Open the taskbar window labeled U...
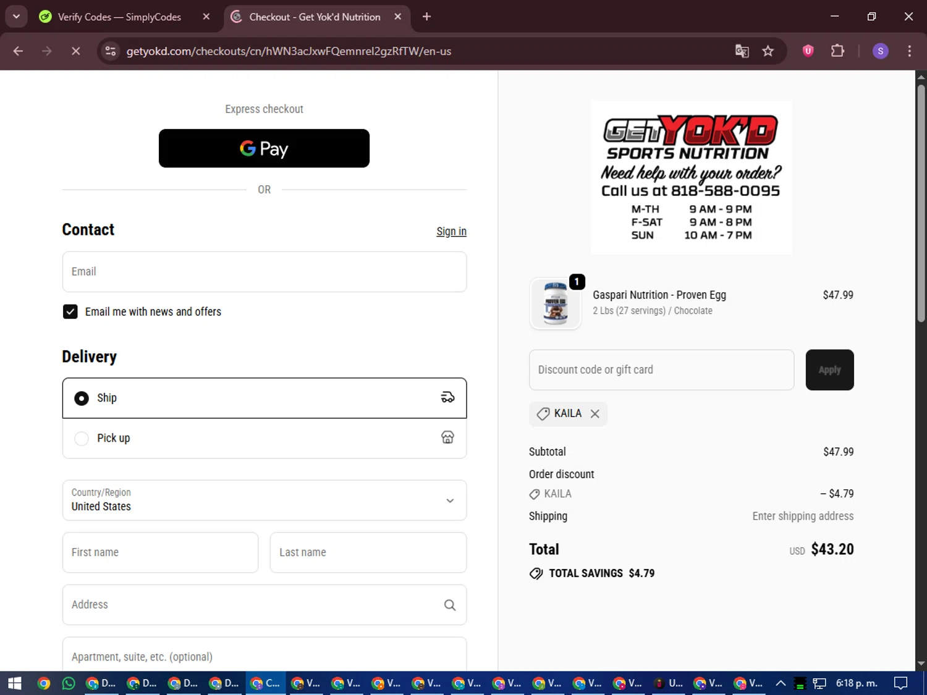 coord(669,683)
